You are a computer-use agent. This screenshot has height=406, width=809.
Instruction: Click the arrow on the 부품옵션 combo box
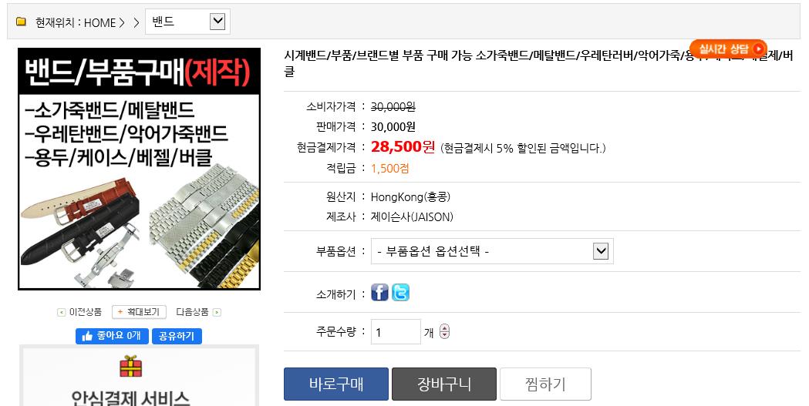pyautogui.click(x=601, y=251)
